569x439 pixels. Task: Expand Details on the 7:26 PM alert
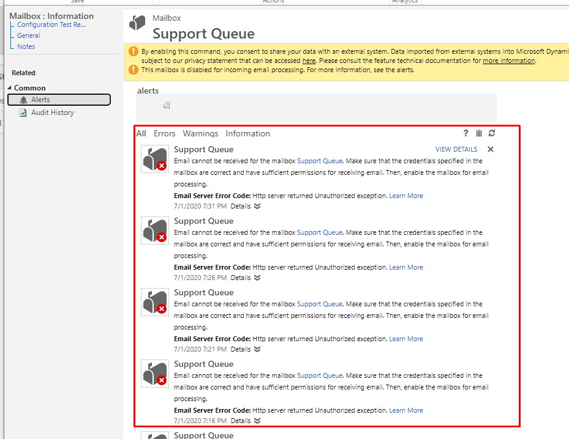(x=245, y=278)
